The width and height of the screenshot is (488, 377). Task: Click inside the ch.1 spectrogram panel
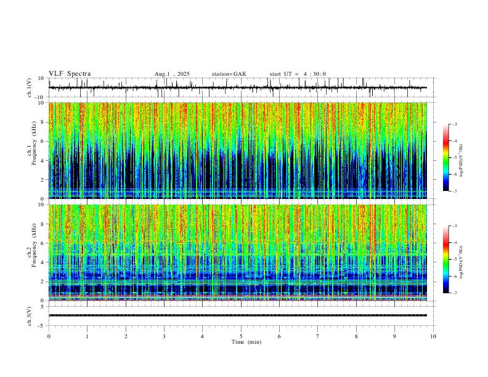click(237, 150)
